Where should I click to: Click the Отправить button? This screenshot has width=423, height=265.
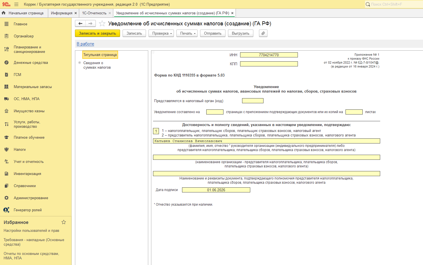[x=213, y=33]
